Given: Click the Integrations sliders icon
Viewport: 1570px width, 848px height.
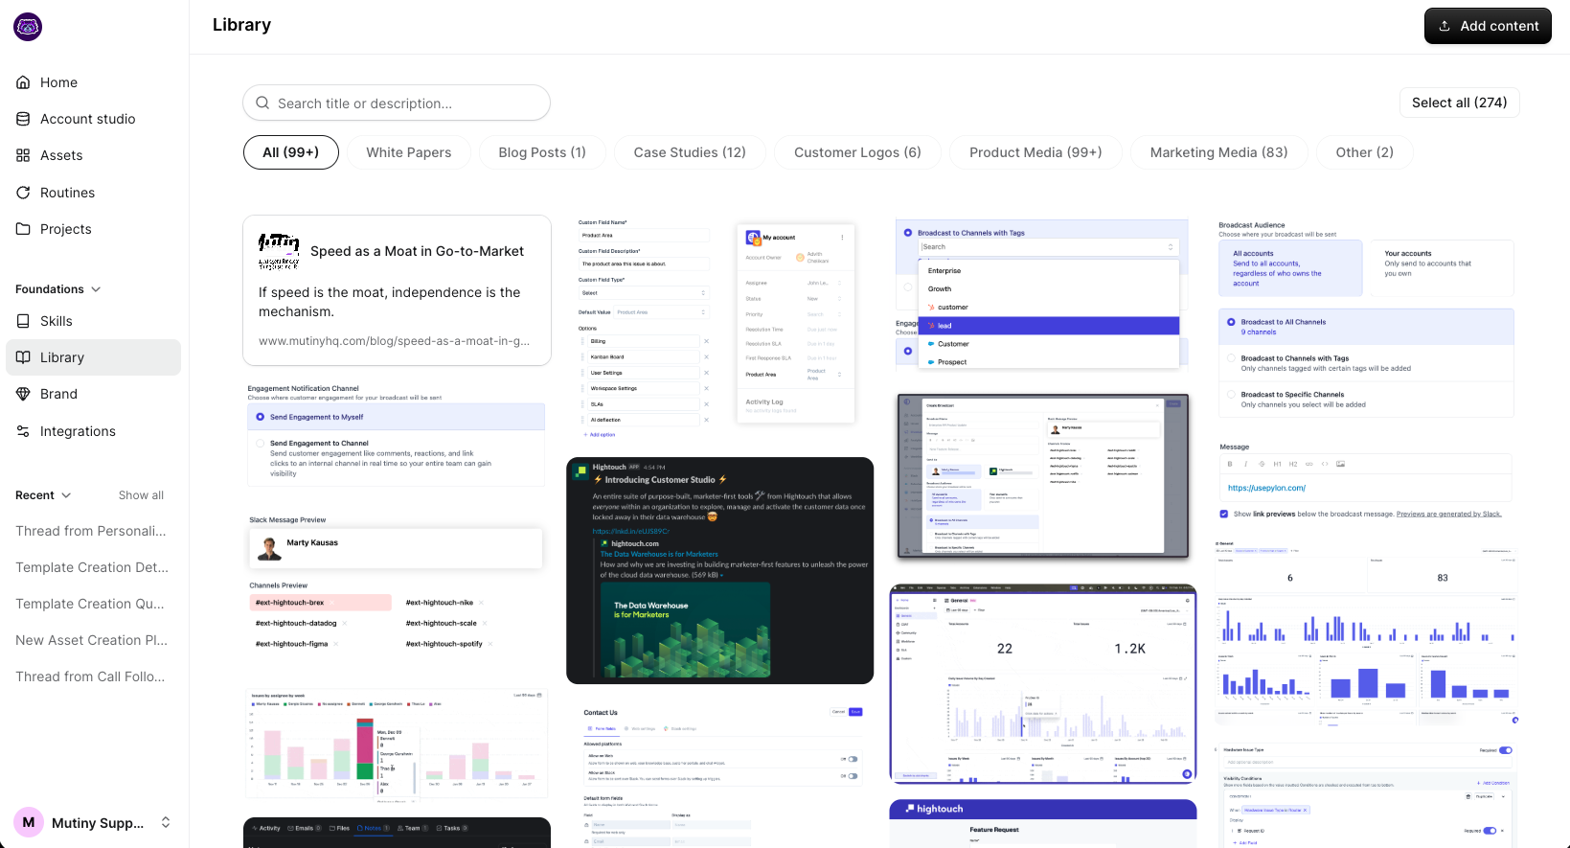Looking at the screenshot, I should pyautogui.click(x=23, y=431).
